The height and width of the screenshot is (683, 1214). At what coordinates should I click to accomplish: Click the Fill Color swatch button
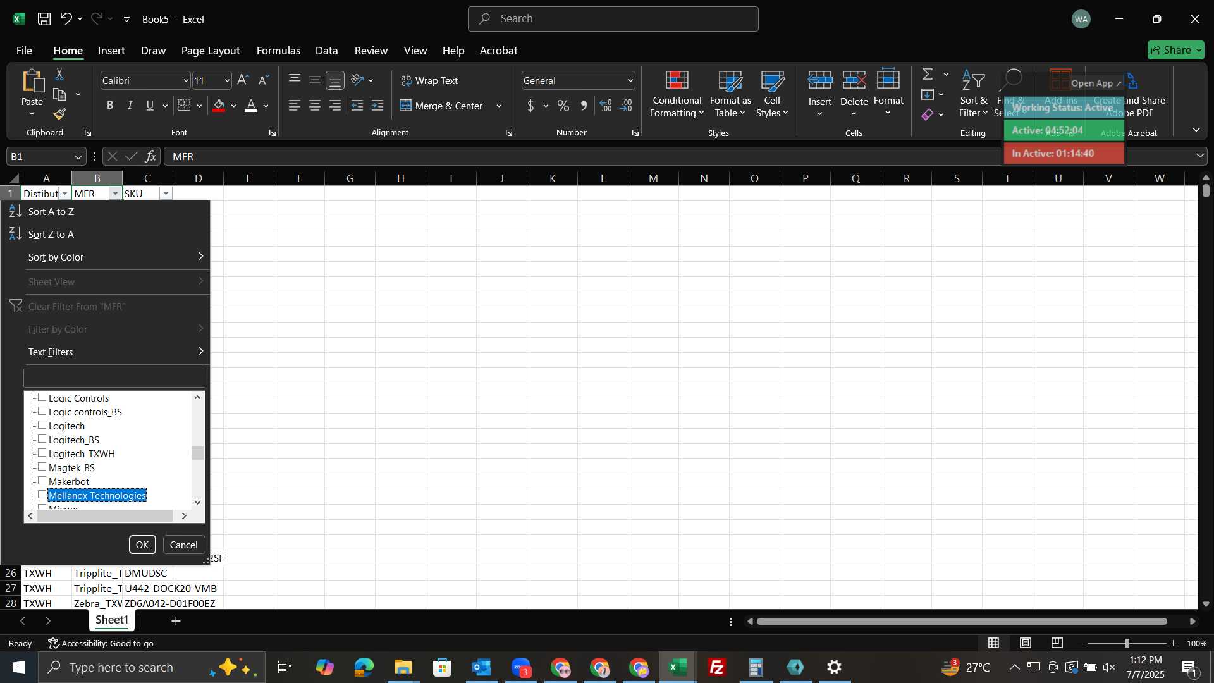[219, 106]
